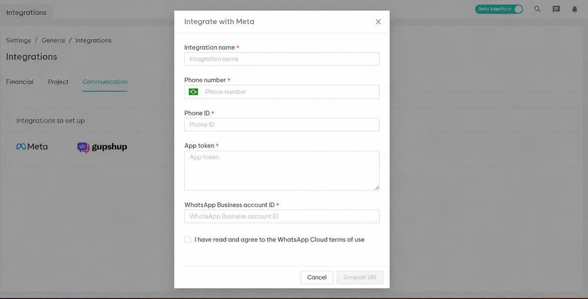Go to Settings in the breadcrumb

tap(18, 40)
